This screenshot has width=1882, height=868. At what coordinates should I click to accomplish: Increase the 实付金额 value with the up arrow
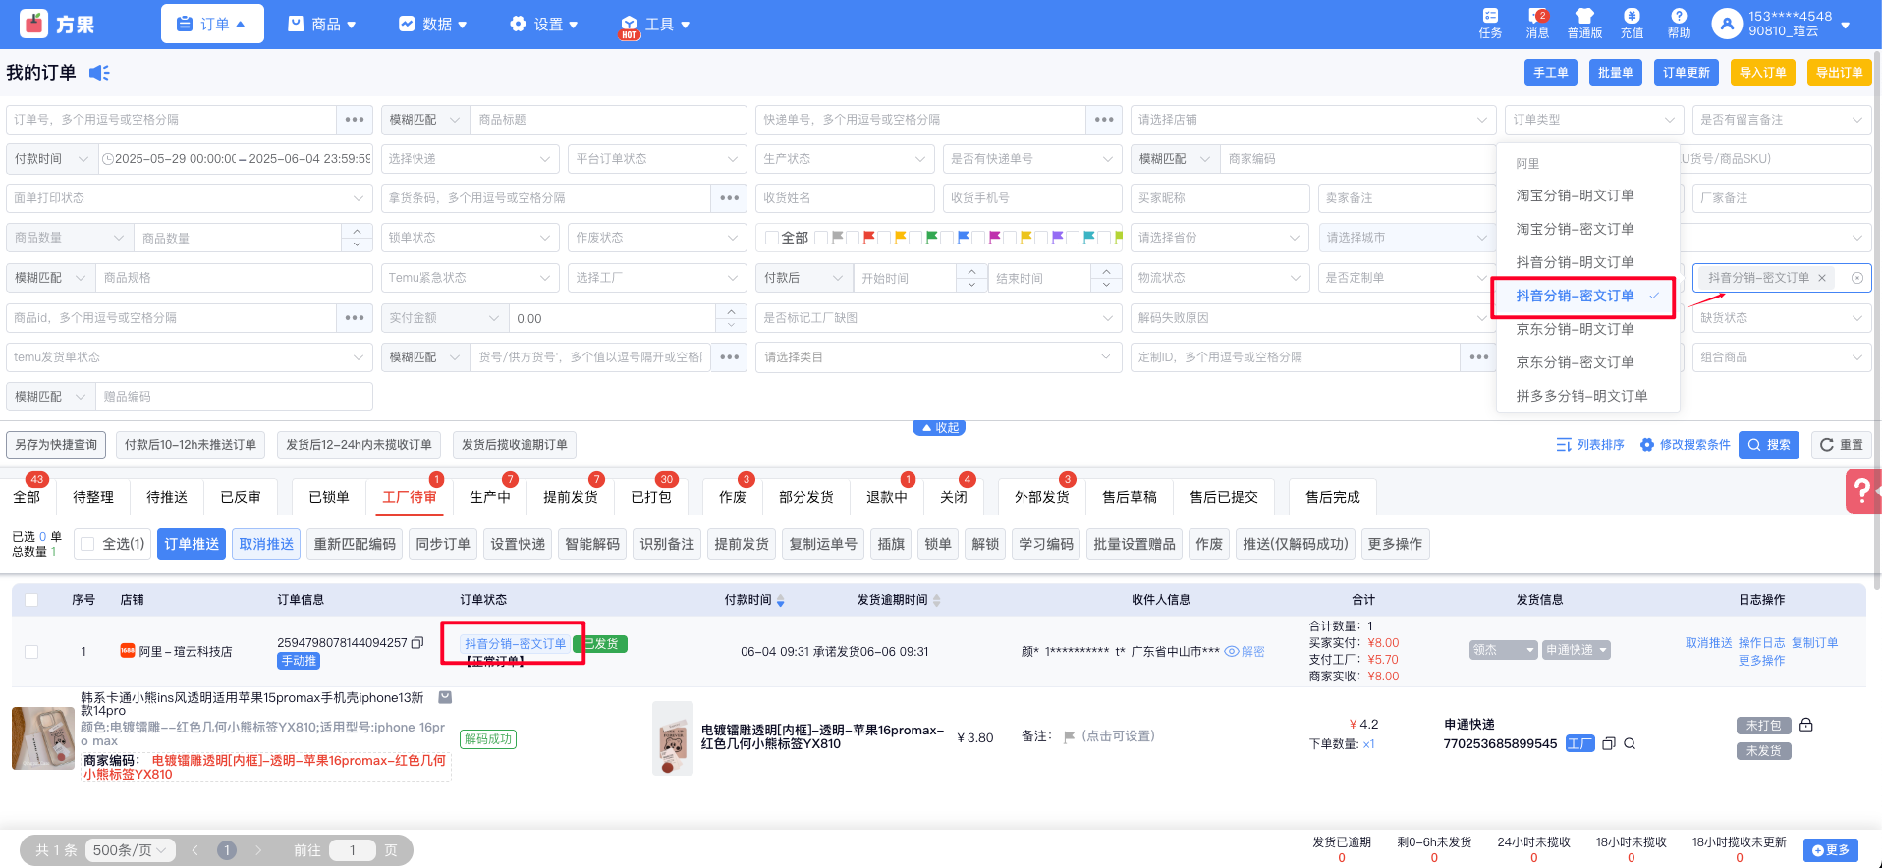click(x=731, y=312)
